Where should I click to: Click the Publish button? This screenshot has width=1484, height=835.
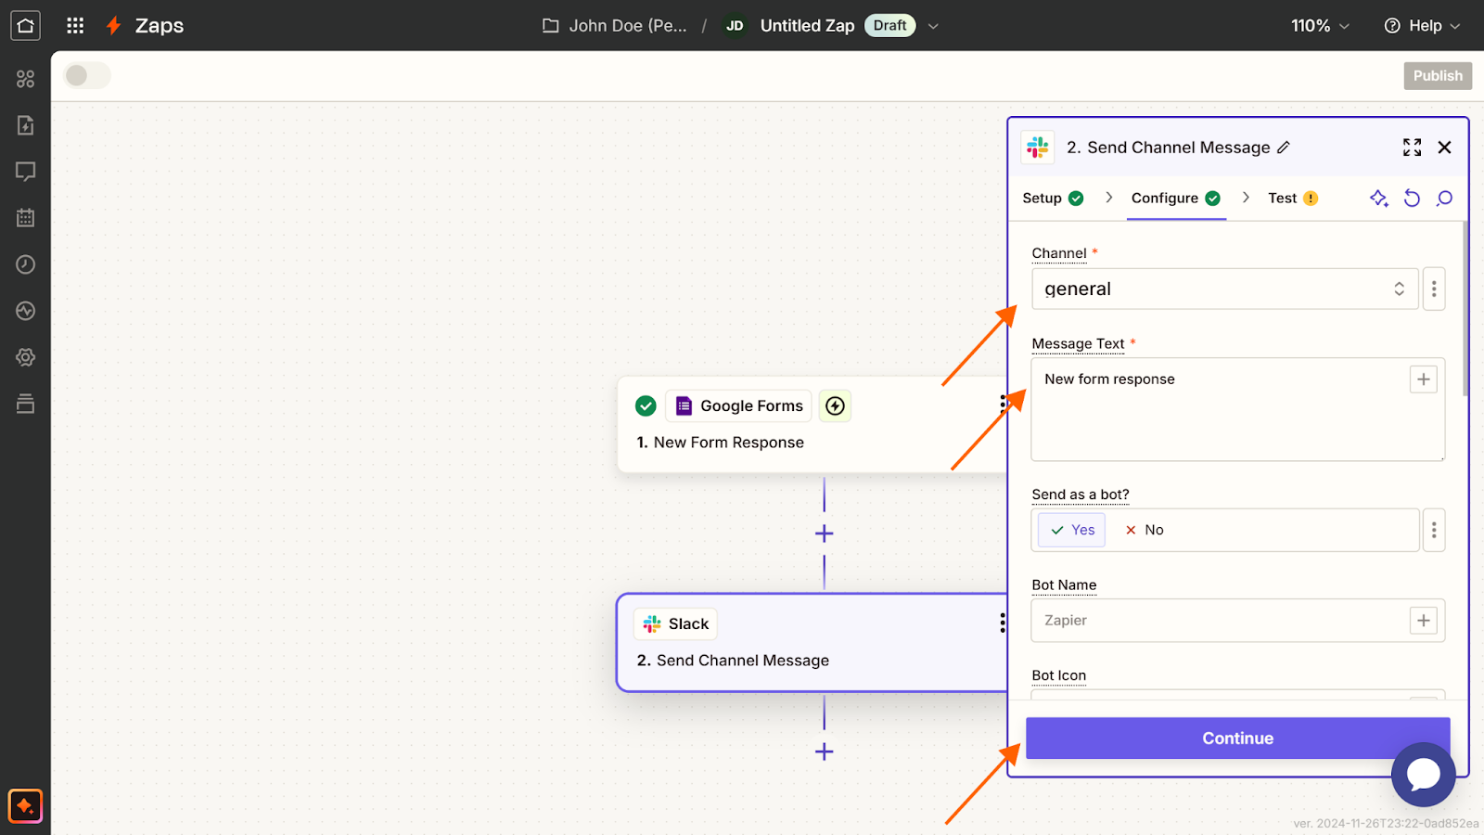1438,76
